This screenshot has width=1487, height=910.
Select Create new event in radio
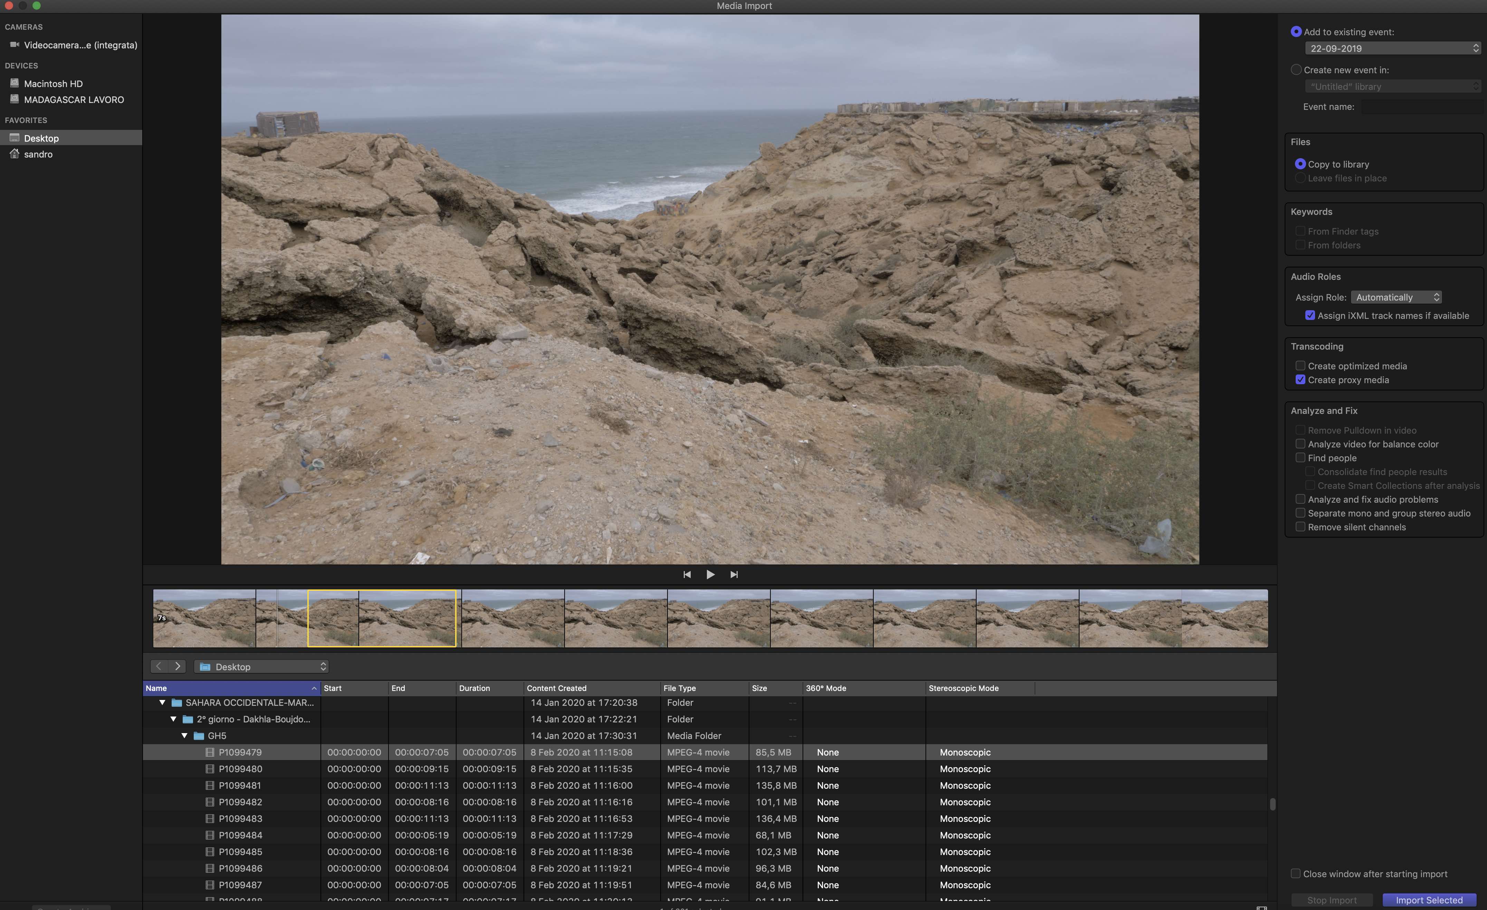[1296, 69]
